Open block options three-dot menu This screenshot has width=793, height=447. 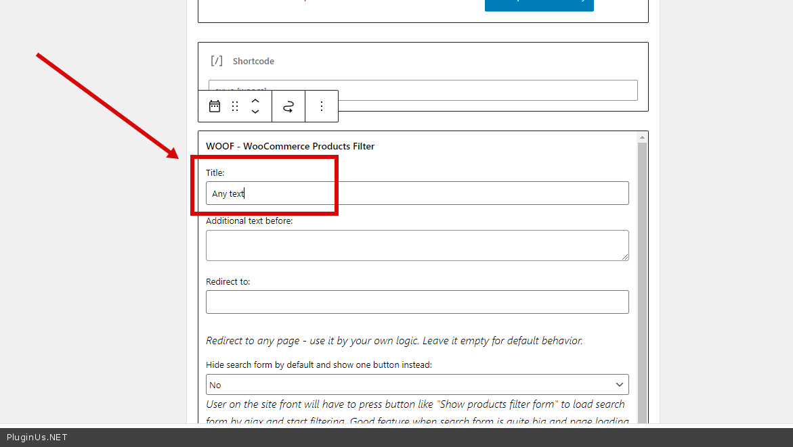[x=322, y=106]
